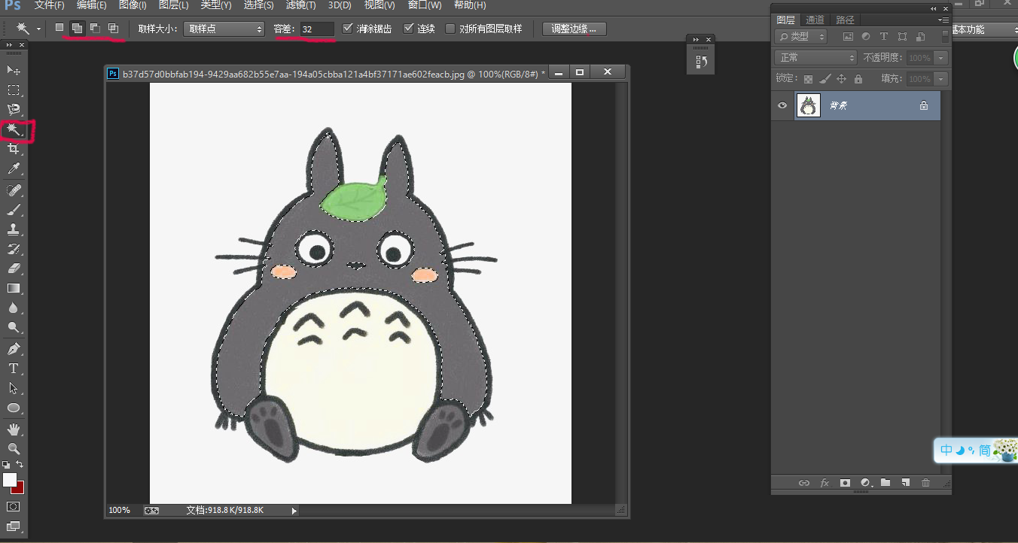Open the 正常 blend mode dropdown

pos(816,58)
